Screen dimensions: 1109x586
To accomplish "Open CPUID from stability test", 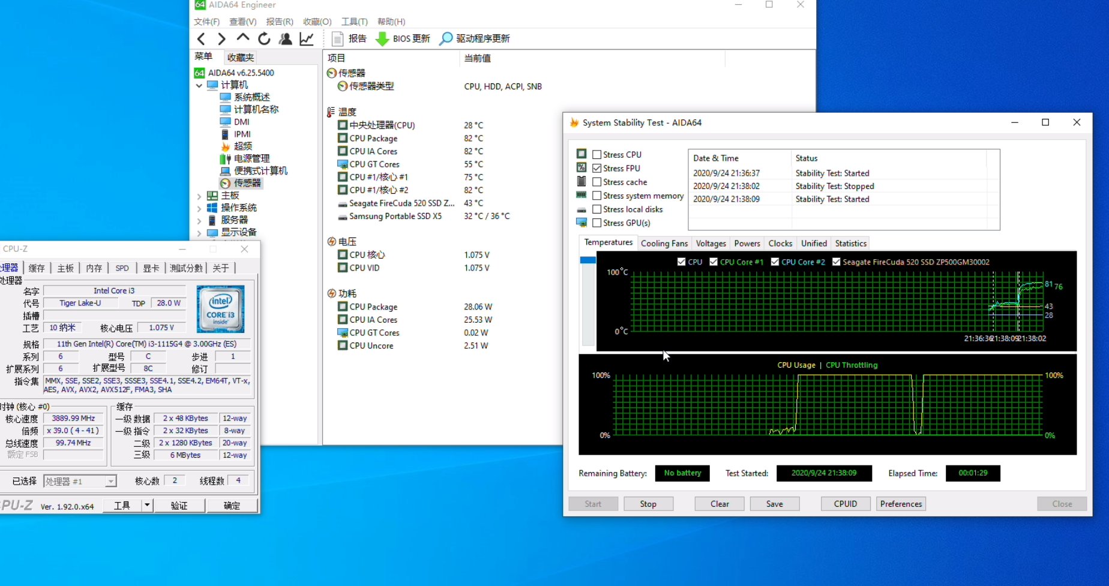I will (846, 504).
